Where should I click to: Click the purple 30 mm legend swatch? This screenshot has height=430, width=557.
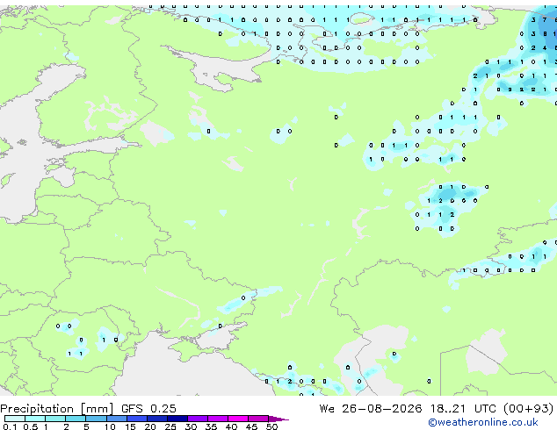point(198,419)
